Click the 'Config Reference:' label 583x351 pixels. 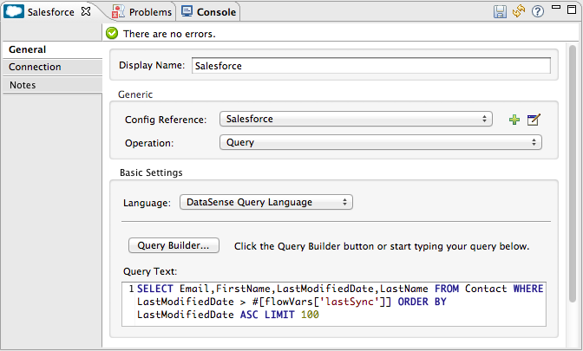tap(166, 120)
